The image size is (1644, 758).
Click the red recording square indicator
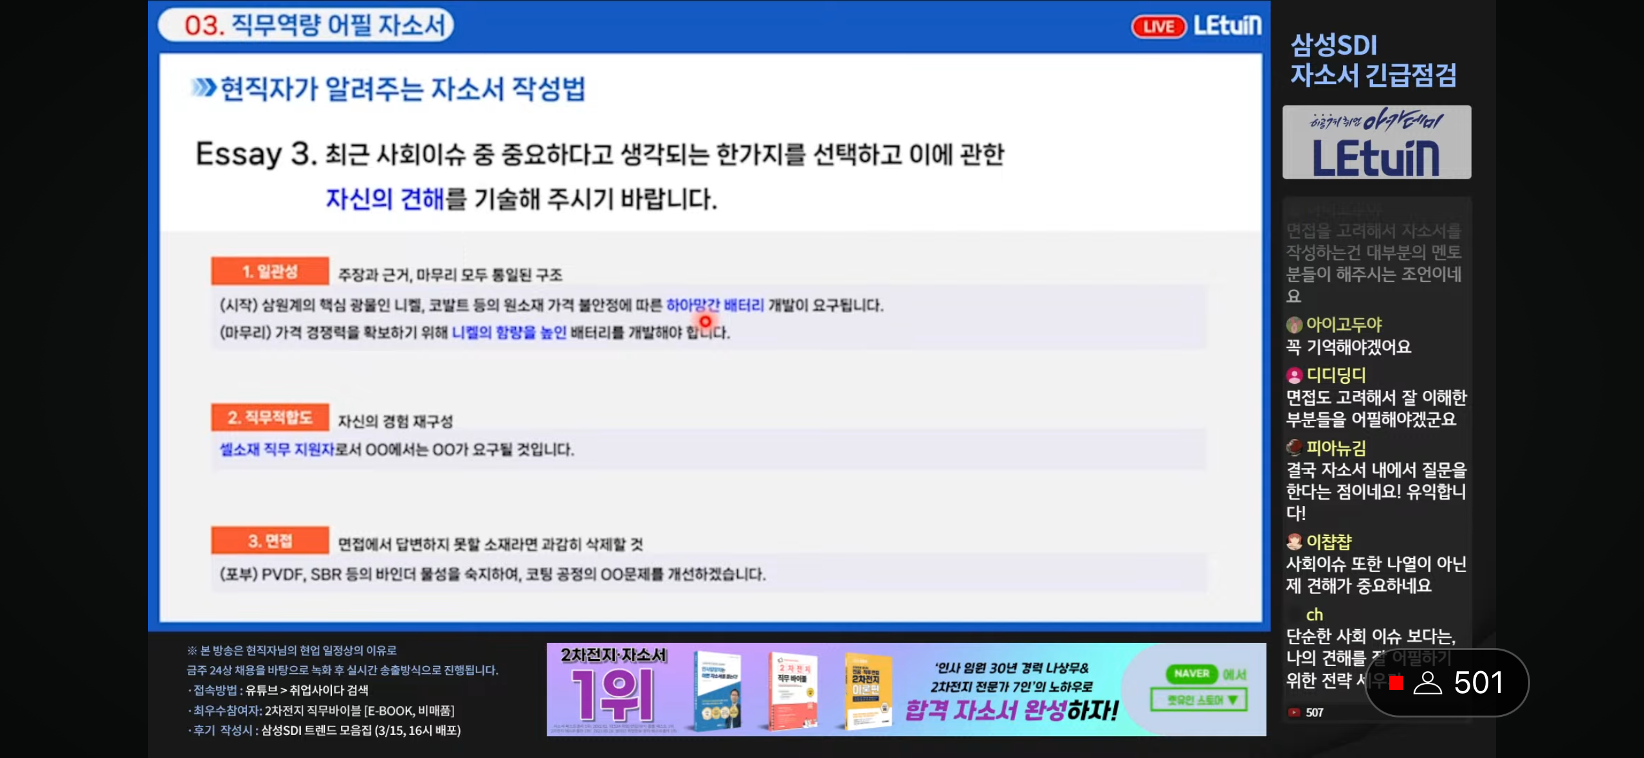(x=1396, y=683)
